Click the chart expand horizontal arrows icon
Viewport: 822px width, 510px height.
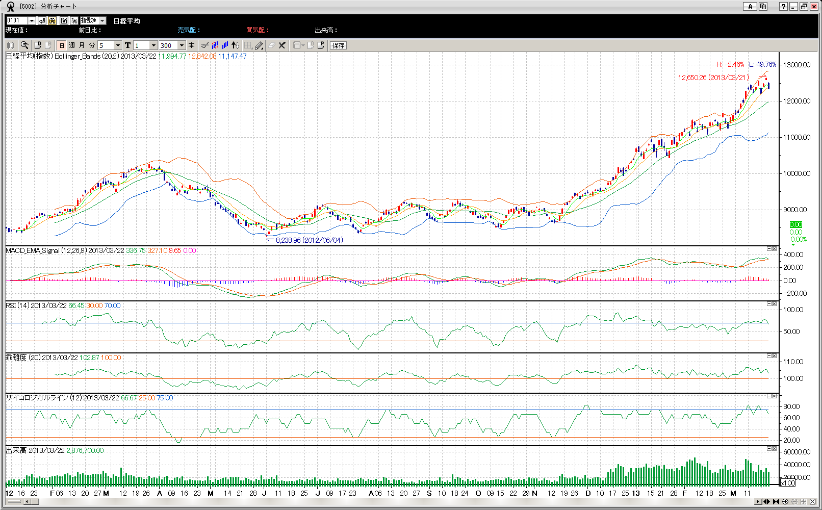[x=766, y=502]
